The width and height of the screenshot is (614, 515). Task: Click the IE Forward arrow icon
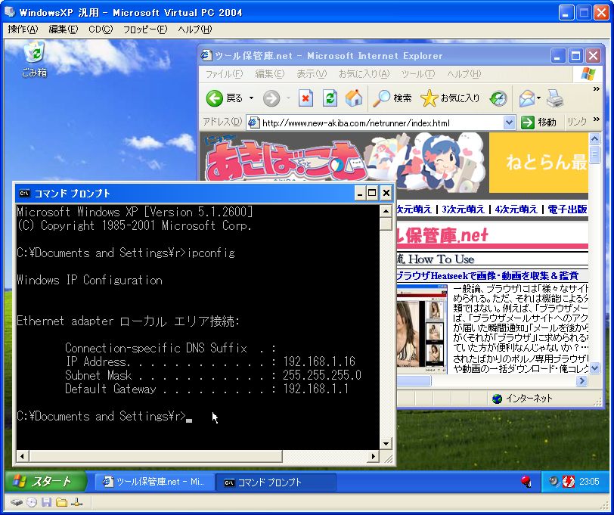tap(271, 98)
